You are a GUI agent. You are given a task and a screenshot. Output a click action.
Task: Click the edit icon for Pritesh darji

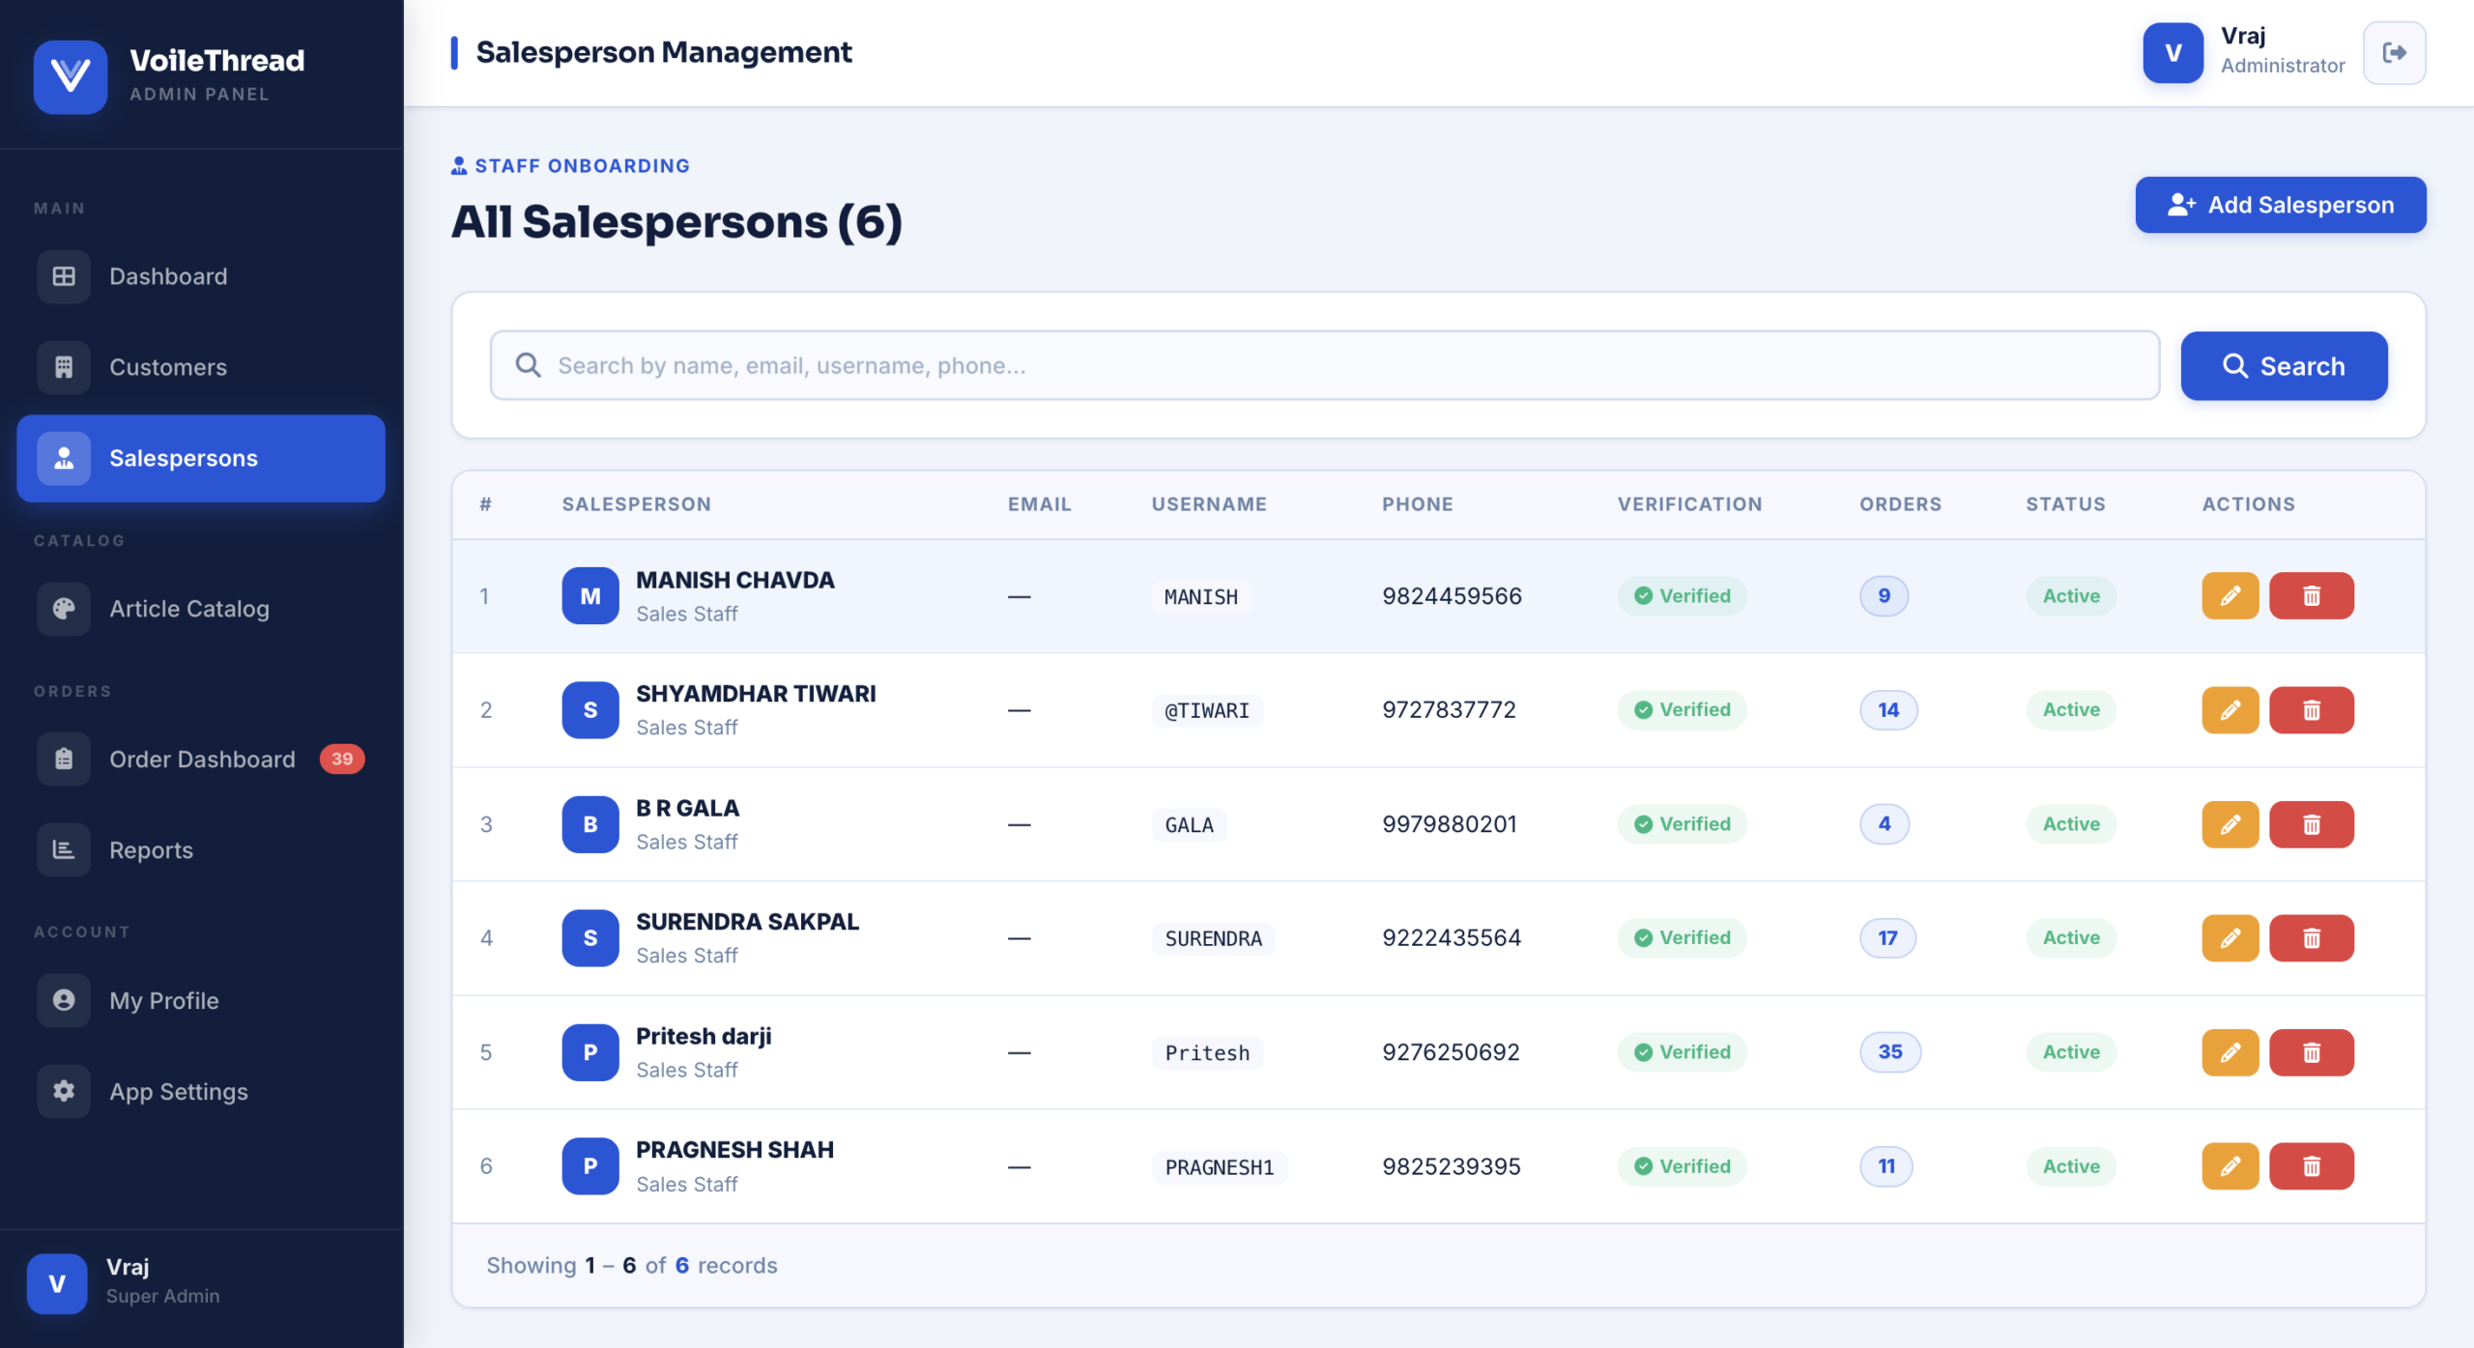pyautogui.click(x=2229, y=1052)
